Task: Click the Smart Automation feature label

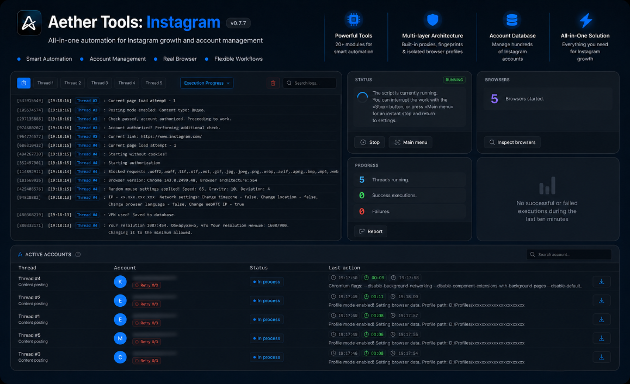Action: pyautogui.click(x=49, y=59)
